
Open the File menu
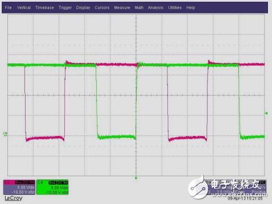coord(8,7)
